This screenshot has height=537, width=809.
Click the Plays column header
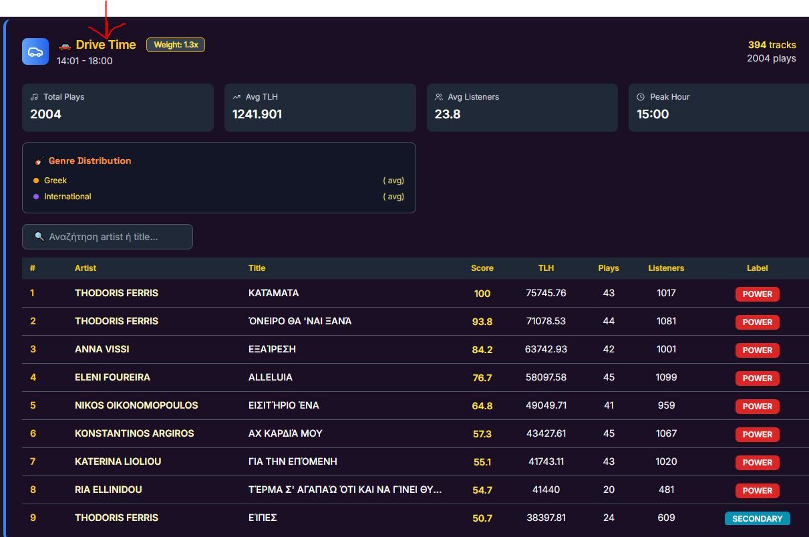(x=608, y=268)
